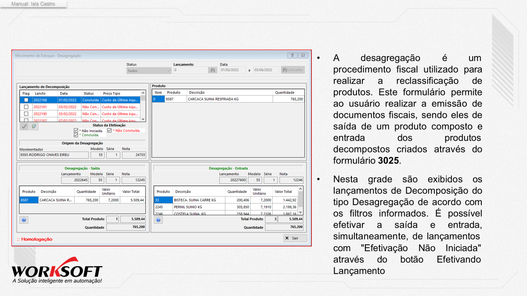Click the Quantidade header in Produto grid
The height and width of the screenshot is (296, 527).
click(x=288, y=93)
